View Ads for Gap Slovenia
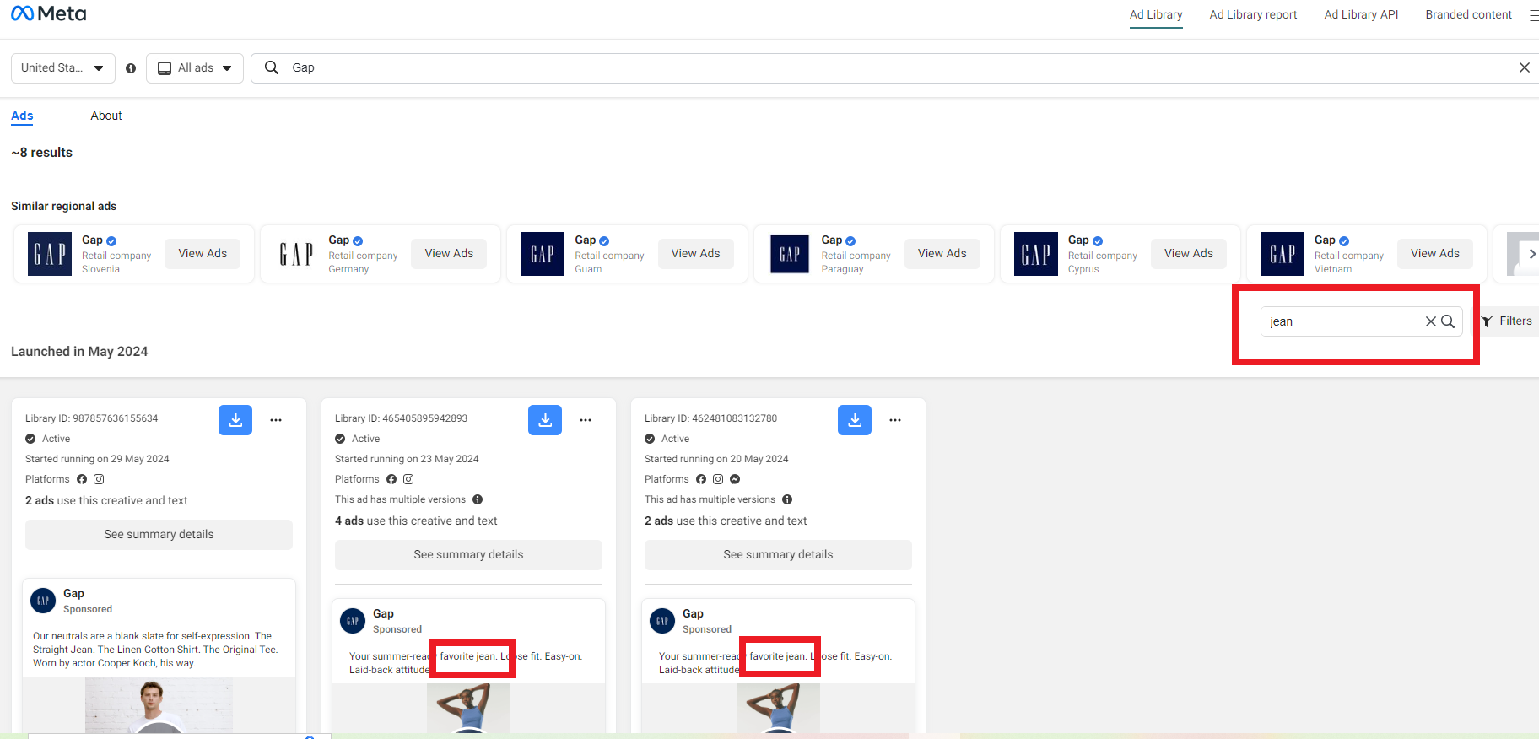The height and width of the screenshot is (739, 1539). [x=202, y=254]
